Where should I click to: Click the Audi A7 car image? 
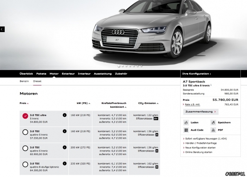point(152,30)
